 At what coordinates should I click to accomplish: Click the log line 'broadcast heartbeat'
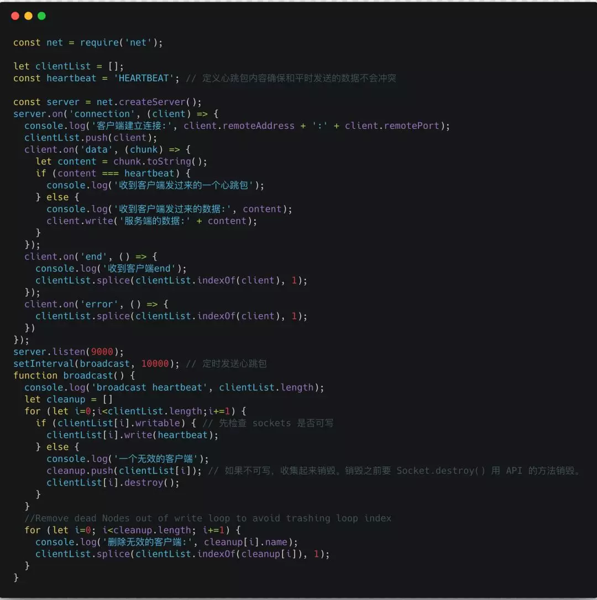point(174,387)
